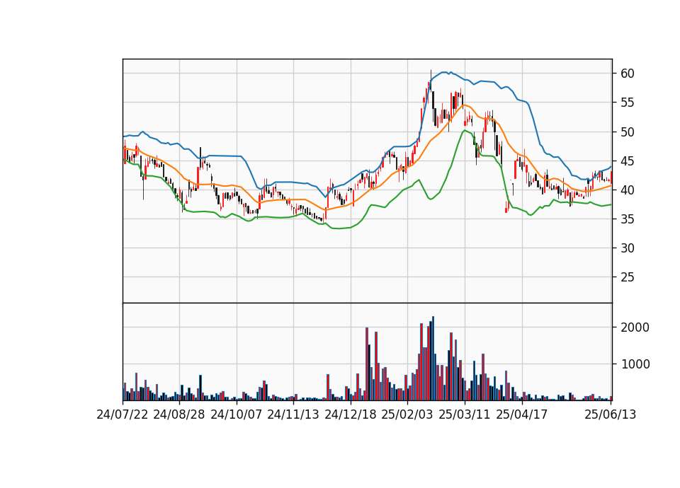Select the 60 price axis label
This screenshot has width=680, height=488.
tap(628, 74)
